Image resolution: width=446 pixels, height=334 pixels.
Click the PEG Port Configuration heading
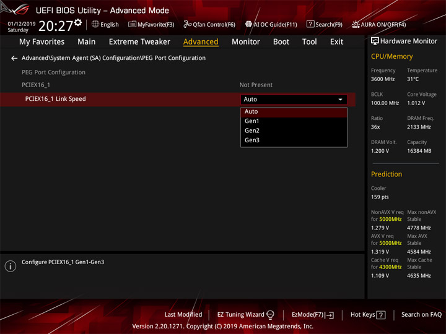(x=53, y=72)
